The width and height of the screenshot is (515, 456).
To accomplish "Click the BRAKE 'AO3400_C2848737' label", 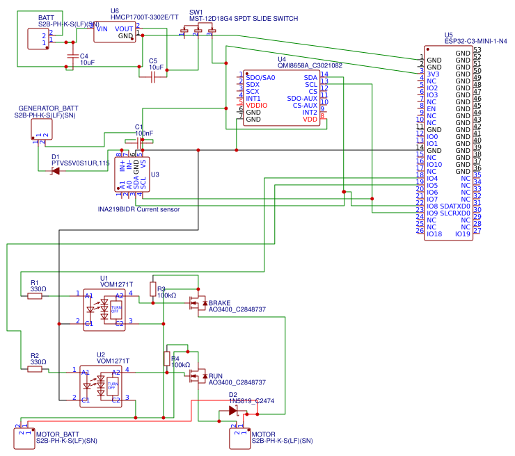I will (237, 309).
